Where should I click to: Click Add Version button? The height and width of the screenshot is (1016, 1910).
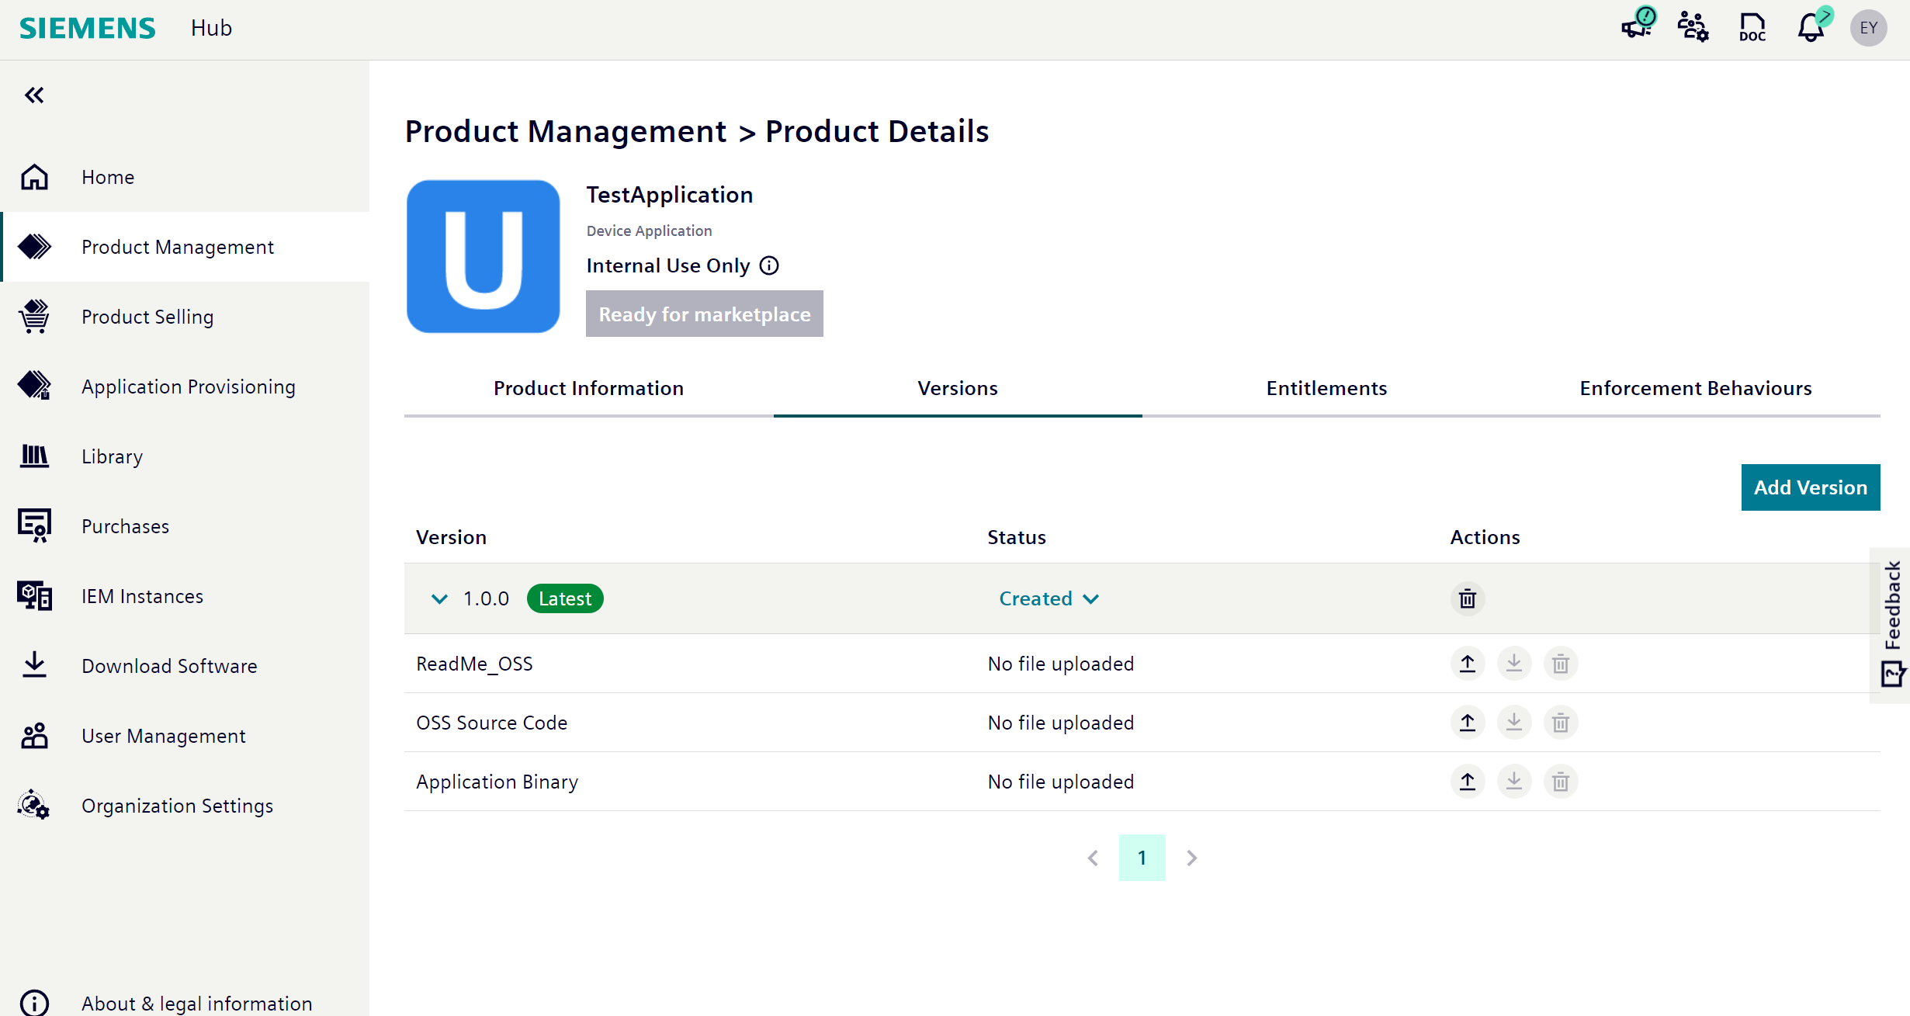coord(1811,487)
